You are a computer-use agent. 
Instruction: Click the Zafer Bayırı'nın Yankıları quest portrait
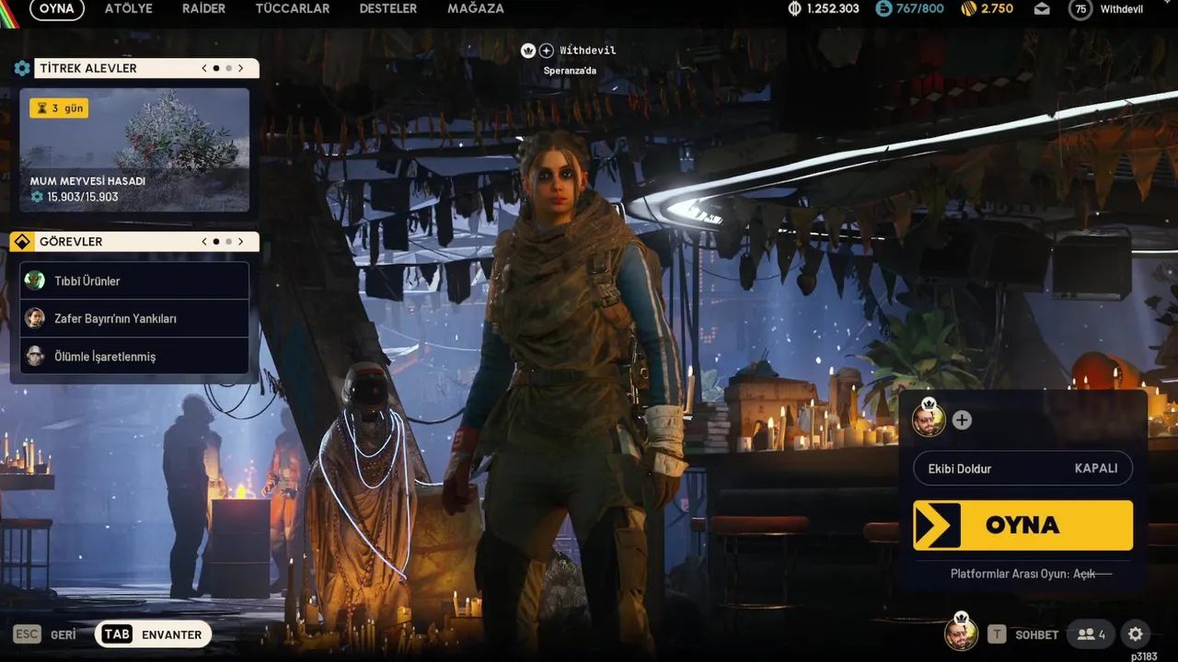coord(35,318)
